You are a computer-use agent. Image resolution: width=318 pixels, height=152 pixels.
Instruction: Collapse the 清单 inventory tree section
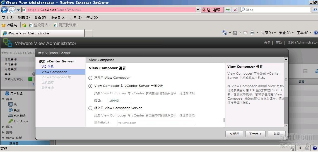[3, 99]
